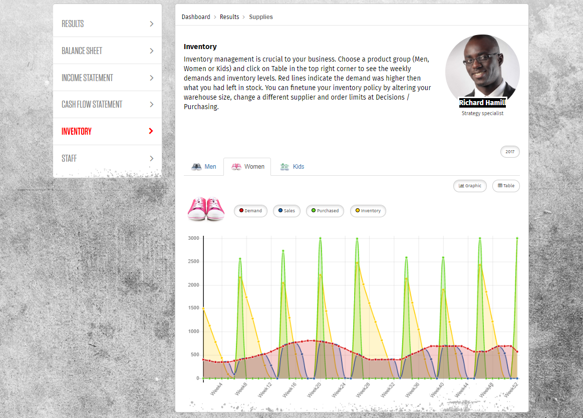
Task: Toggle the Inventory series legend pill
Action: 368,211
